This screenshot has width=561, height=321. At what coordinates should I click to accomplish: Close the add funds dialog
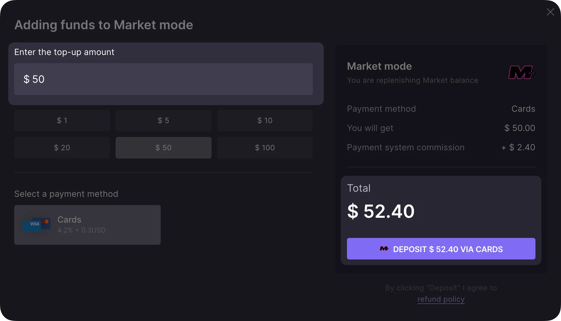coord(550,12)
